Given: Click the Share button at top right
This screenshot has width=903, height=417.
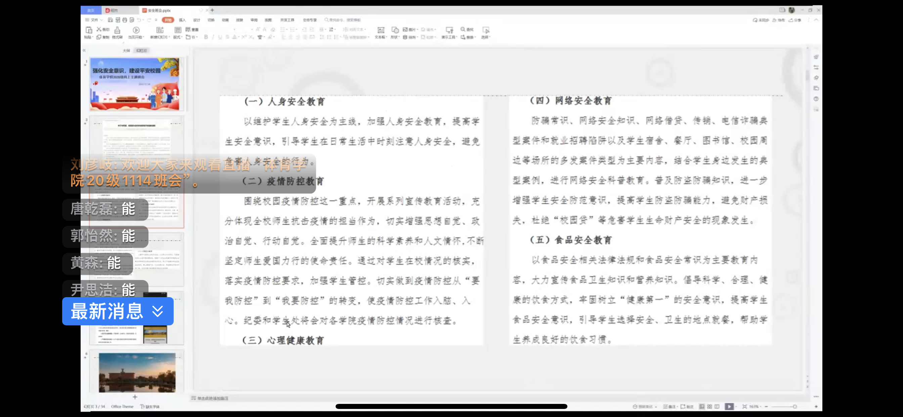Looking at the screenshot, I should [795, 20].
